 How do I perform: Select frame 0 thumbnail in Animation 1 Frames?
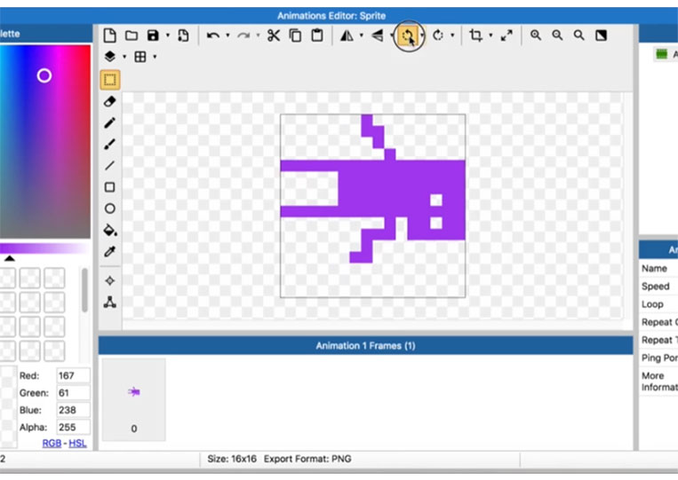coord(134,400)
